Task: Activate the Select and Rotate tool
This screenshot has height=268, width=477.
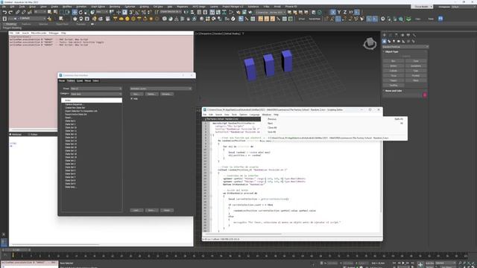Action: 80,12
